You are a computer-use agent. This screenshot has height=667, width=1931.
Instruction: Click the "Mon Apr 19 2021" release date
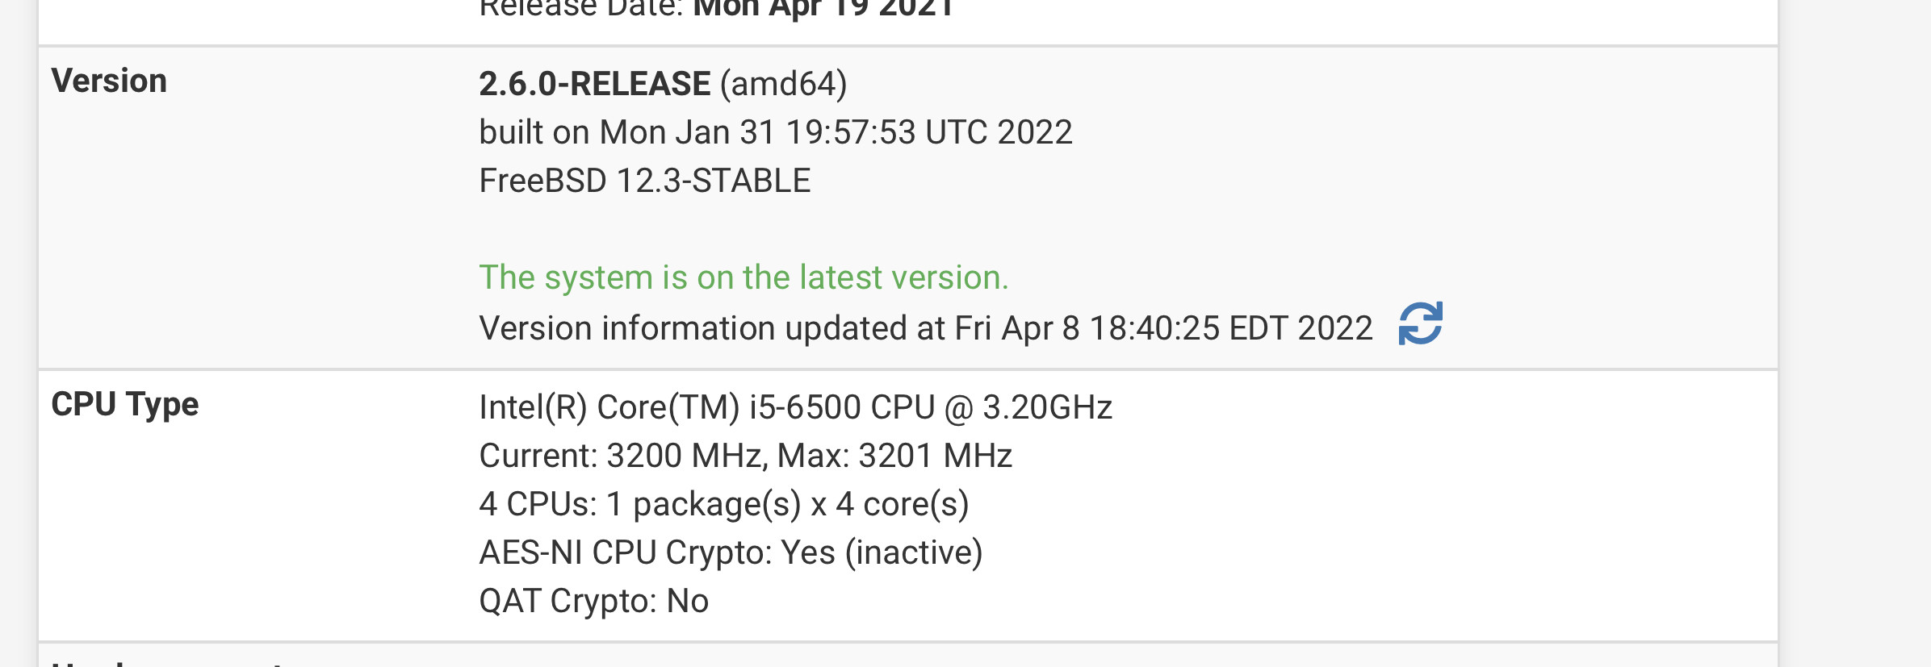pyautogui.click(x=823, y=8)
